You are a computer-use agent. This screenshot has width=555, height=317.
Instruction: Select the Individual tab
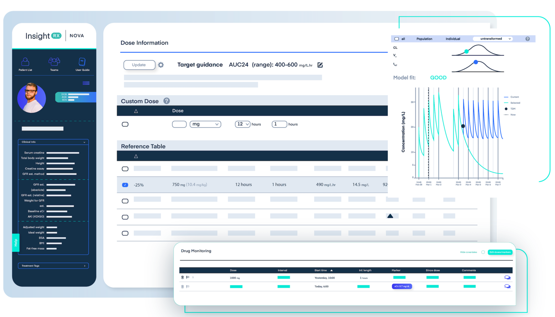(453, 39)
